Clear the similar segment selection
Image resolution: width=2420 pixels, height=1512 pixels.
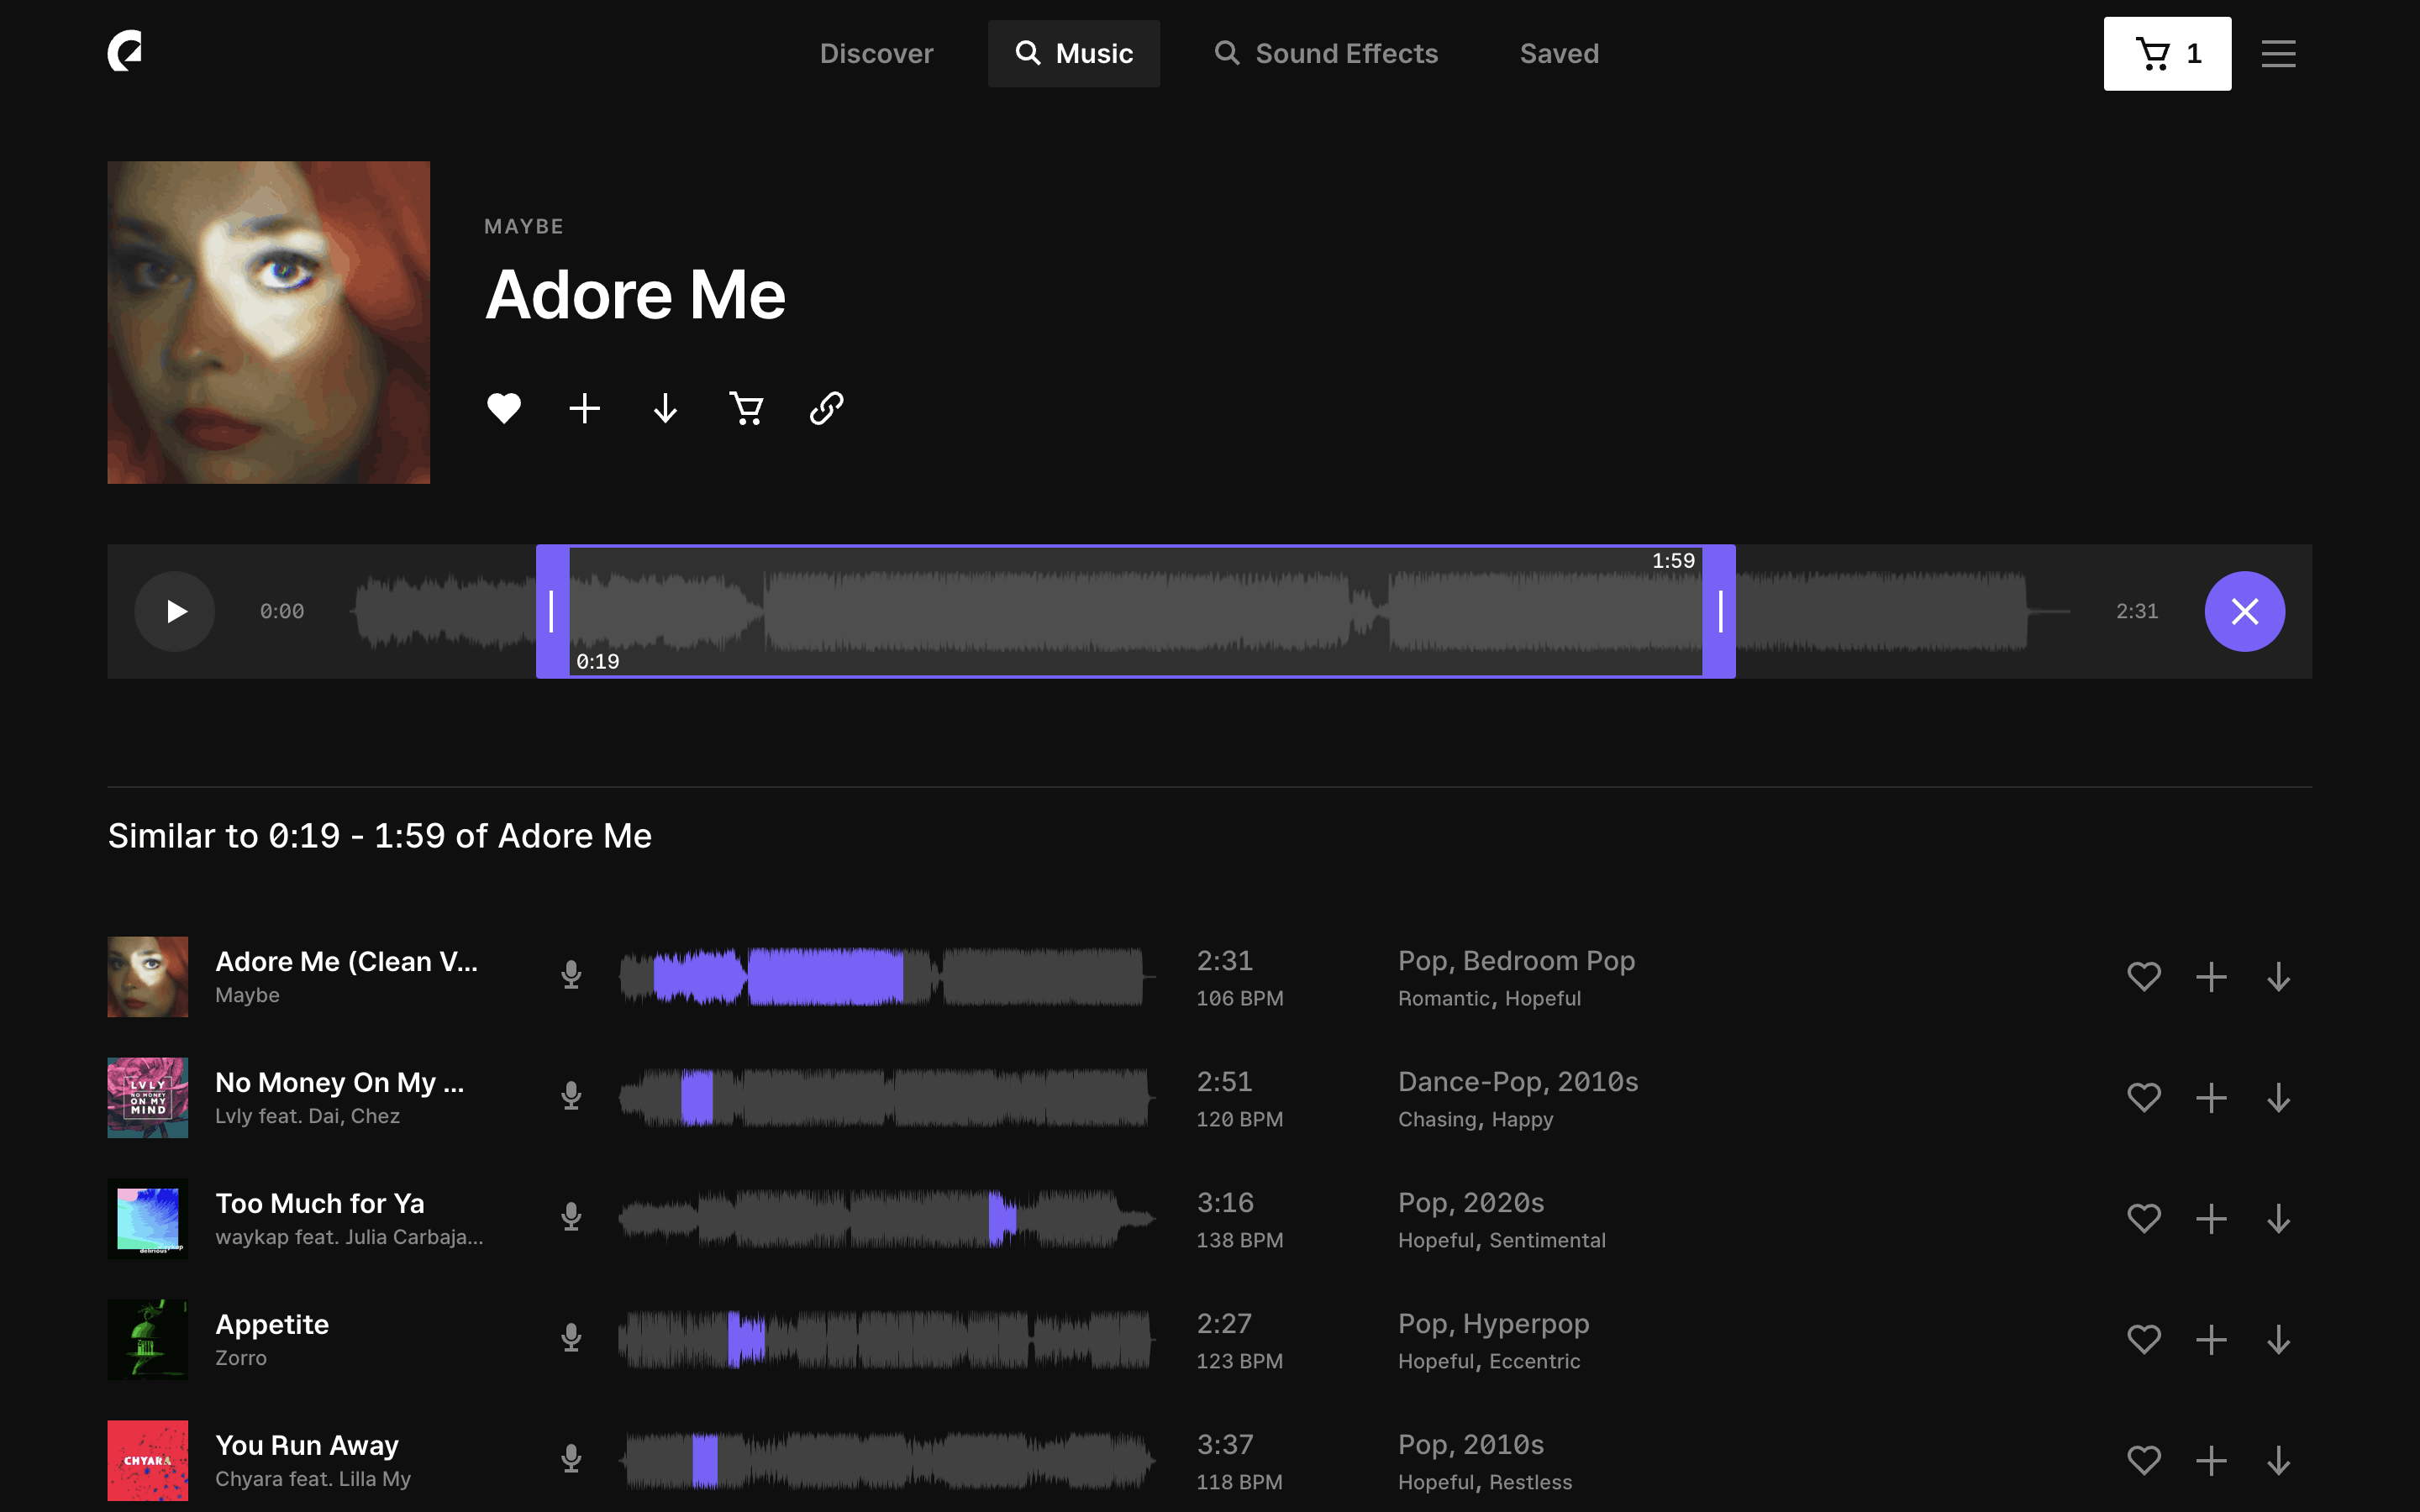click(2244, 611)
